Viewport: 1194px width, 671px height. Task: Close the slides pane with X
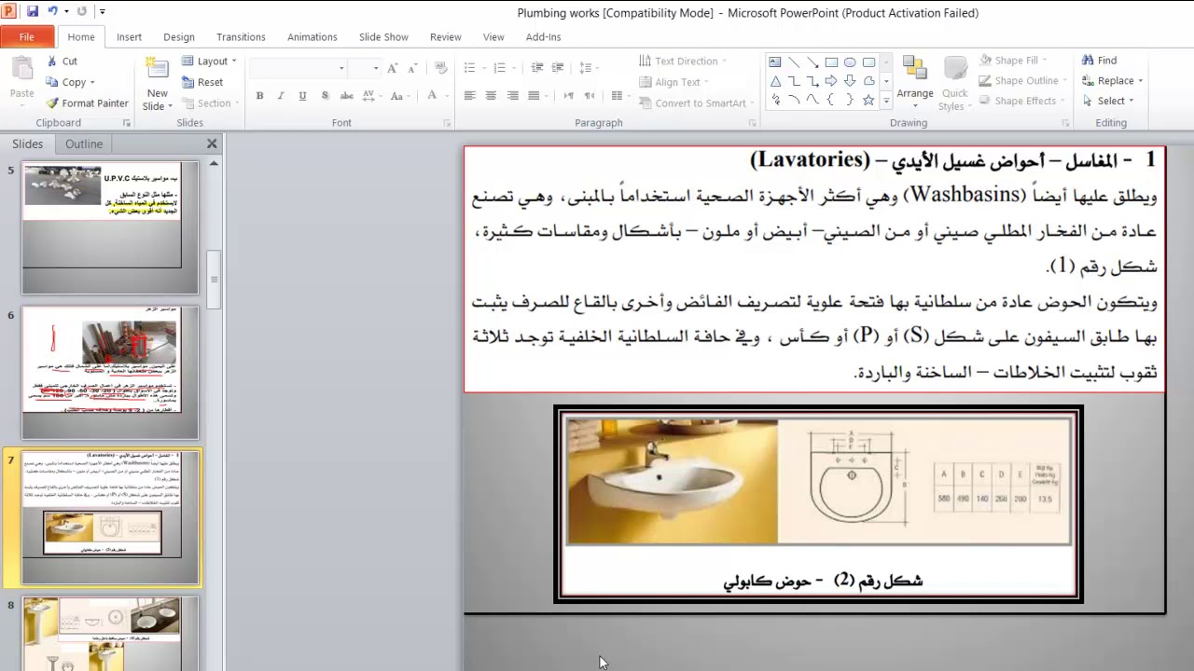(212, 144)
